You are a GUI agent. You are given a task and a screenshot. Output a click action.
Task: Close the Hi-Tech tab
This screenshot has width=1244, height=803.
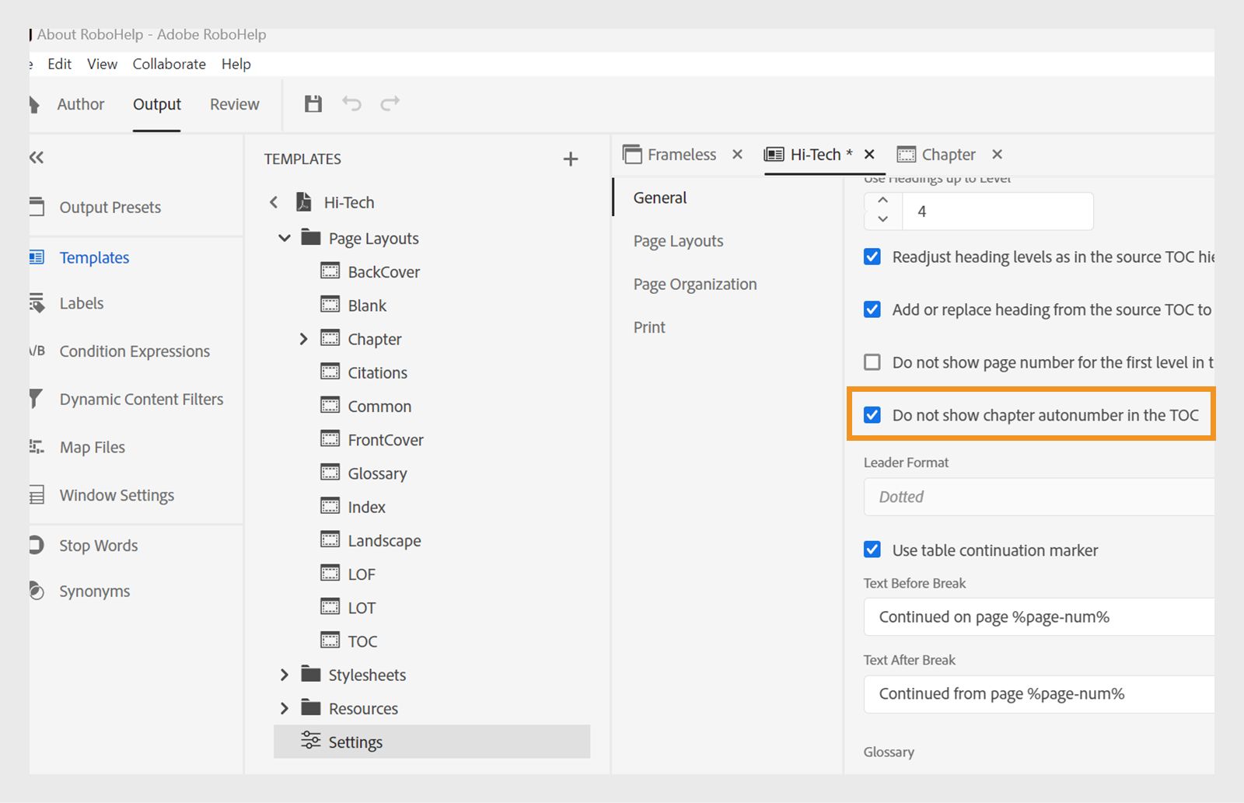(x=869, y=154)
